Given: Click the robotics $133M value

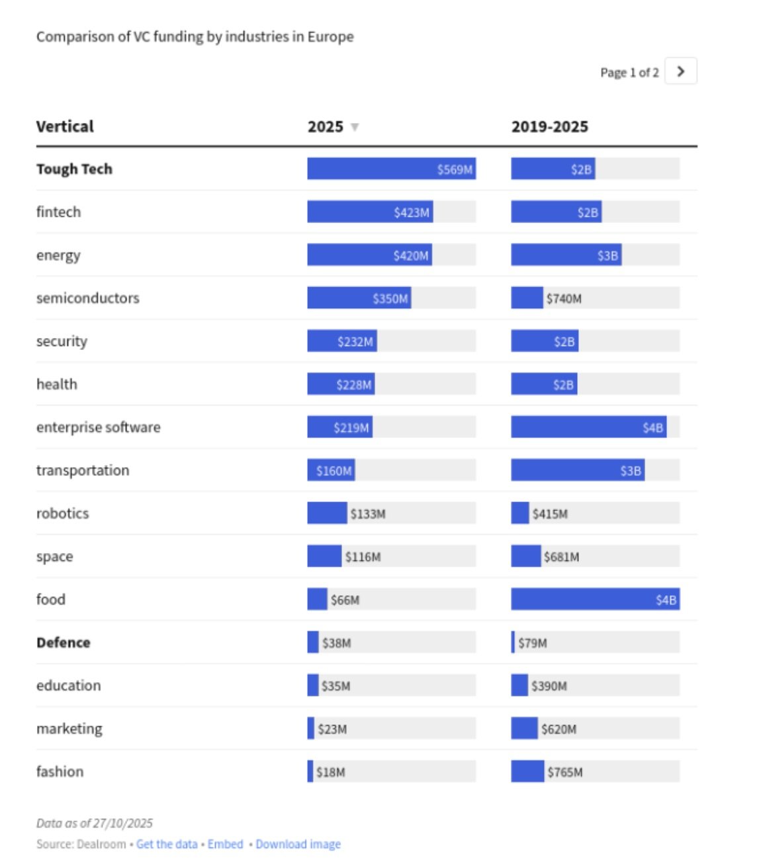Looking at the screenshot, I should click(x=368, y=514).
